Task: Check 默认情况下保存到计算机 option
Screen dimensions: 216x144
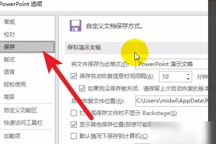Action: pyautogui.click(x=74, y=136)
